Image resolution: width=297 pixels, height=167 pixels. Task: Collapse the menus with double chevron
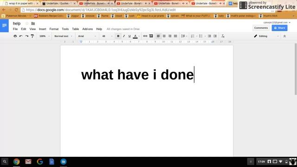click(x=284, y=36)
